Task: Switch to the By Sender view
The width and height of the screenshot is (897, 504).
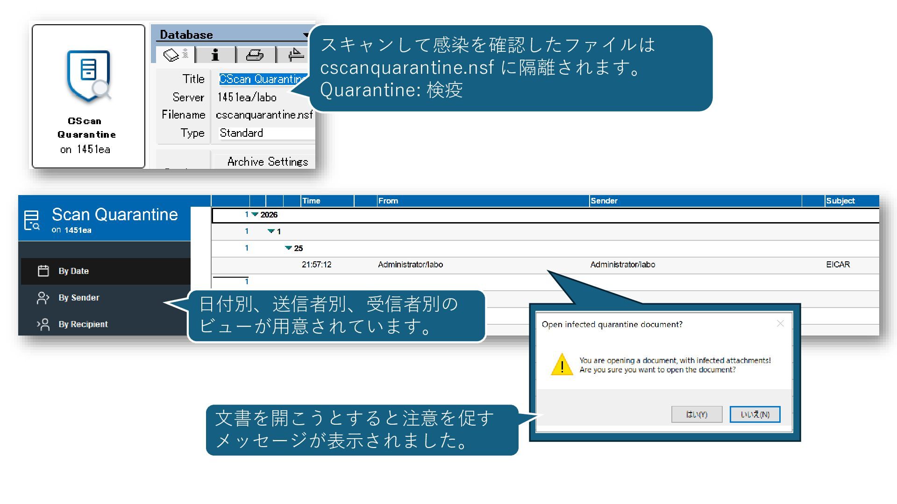Action: (x=78, y=298)
